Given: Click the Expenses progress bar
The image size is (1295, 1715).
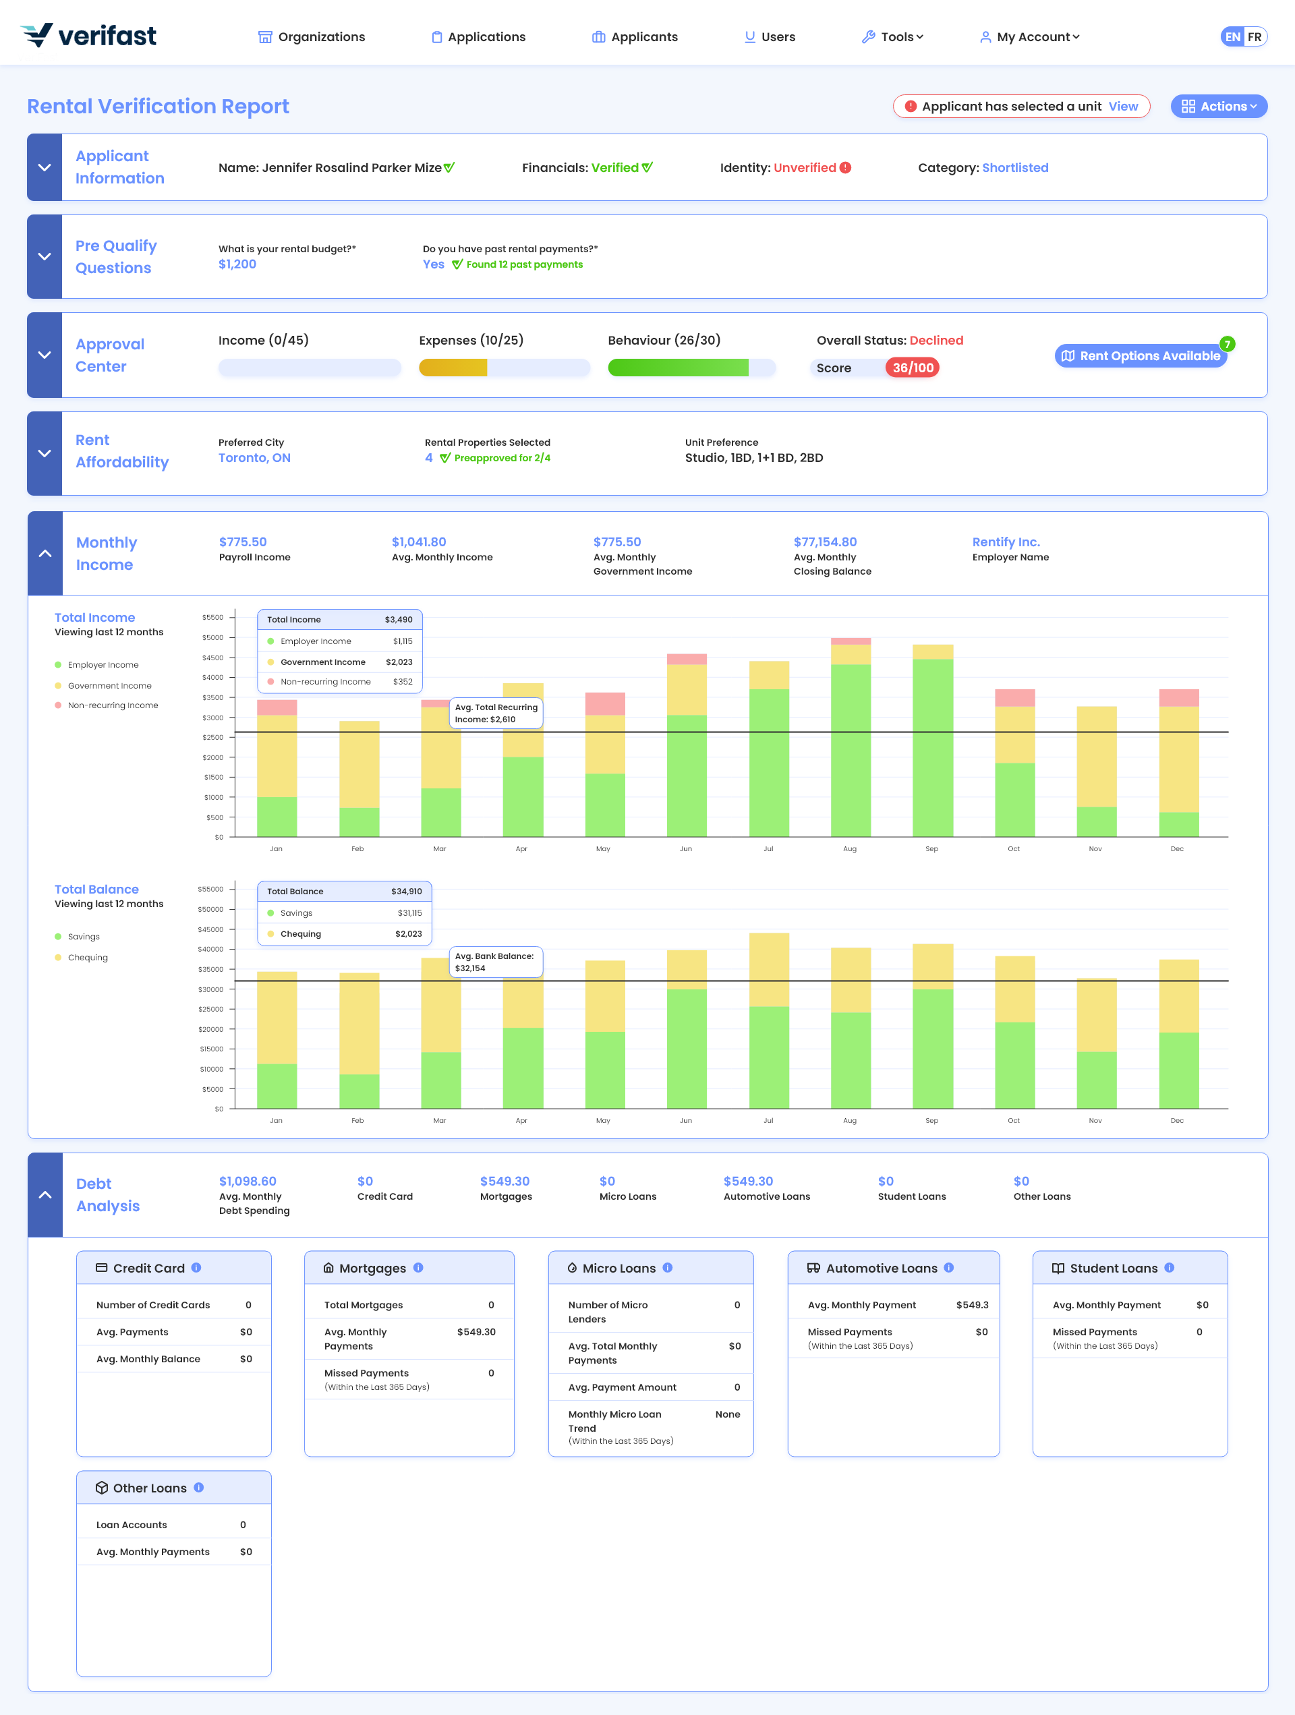Looking at the screenshot, I should pyautogui.click(x=503, y=368).
